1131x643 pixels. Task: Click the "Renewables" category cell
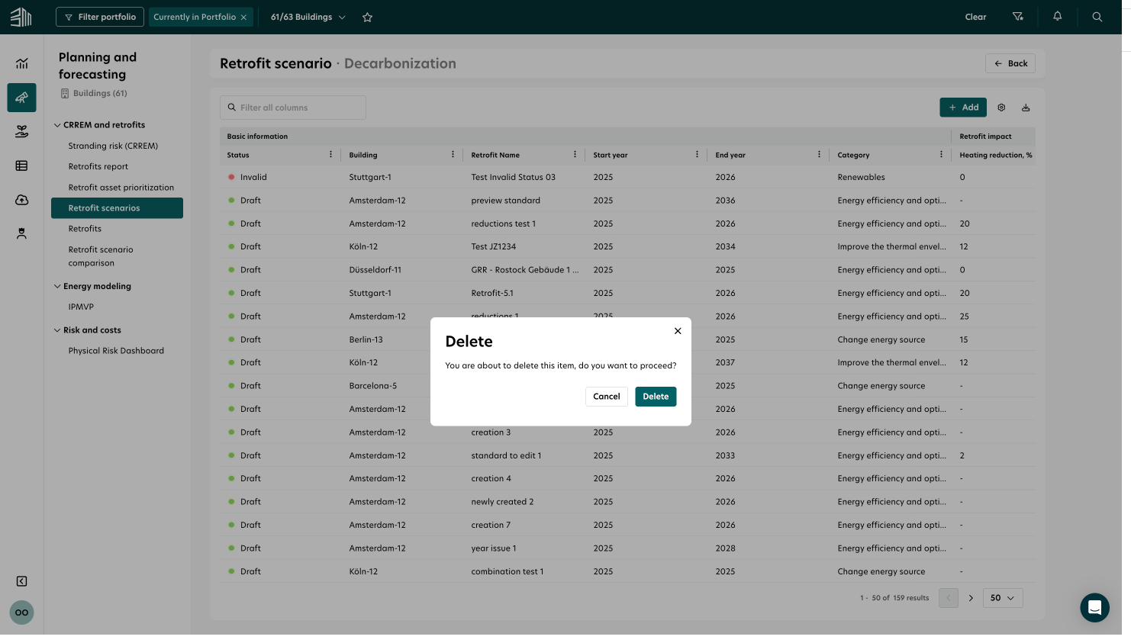click(861, 177)
